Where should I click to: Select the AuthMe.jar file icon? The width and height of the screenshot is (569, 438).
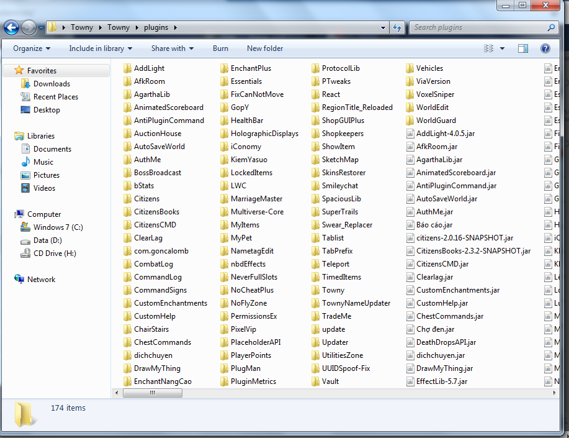click(x=410, y=212)
